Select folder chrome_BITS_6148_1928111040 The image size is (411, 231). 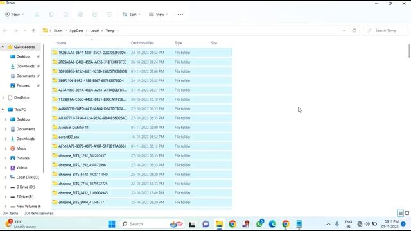point(141,175)
